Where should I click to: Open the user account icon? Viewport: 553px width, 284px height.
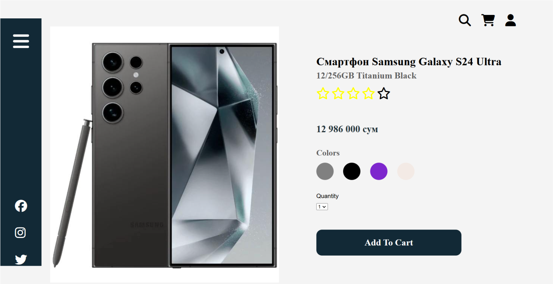510,20
